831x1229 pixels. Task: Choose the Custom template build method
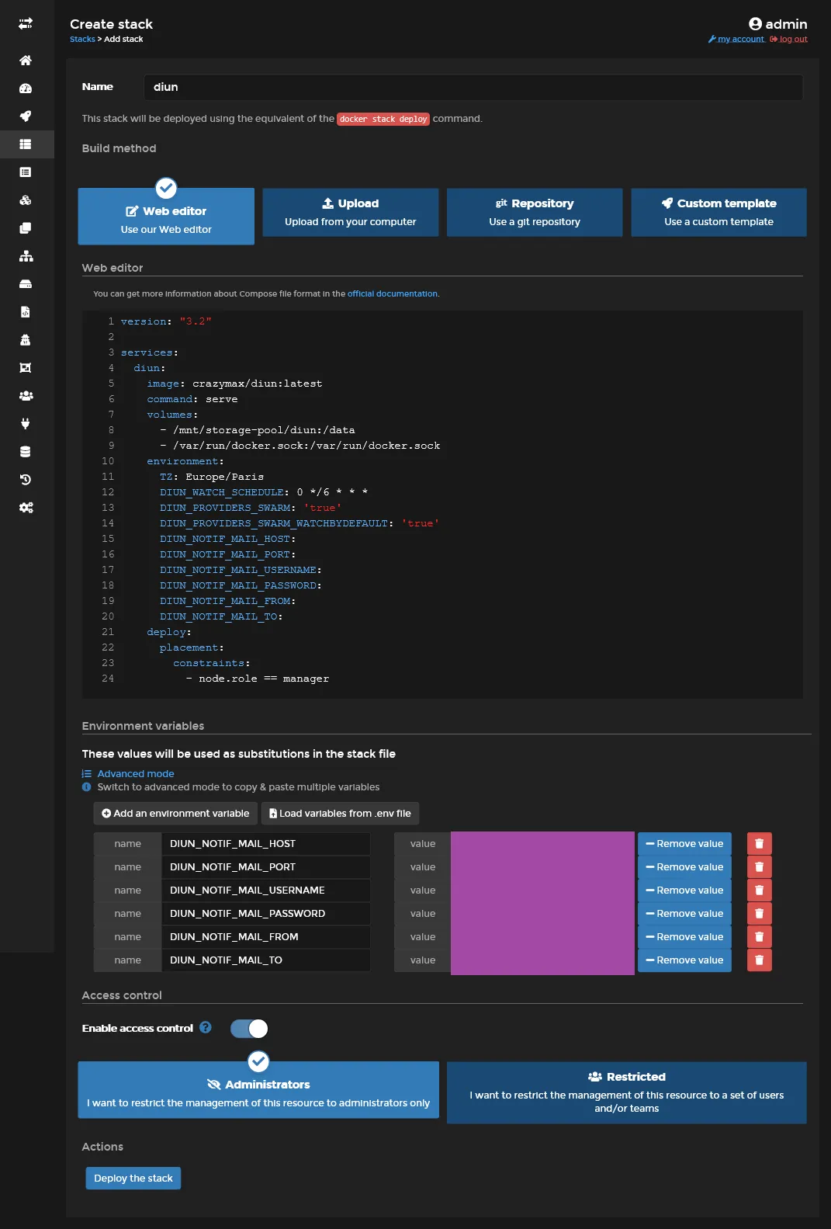coord(718,212)
